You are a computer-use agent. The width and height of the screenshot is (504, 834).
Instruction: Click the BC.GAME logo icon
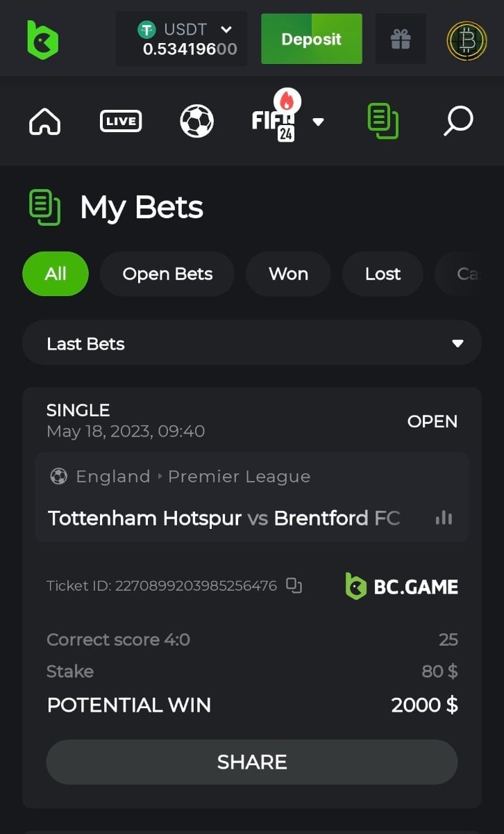(x=42, y=40)
